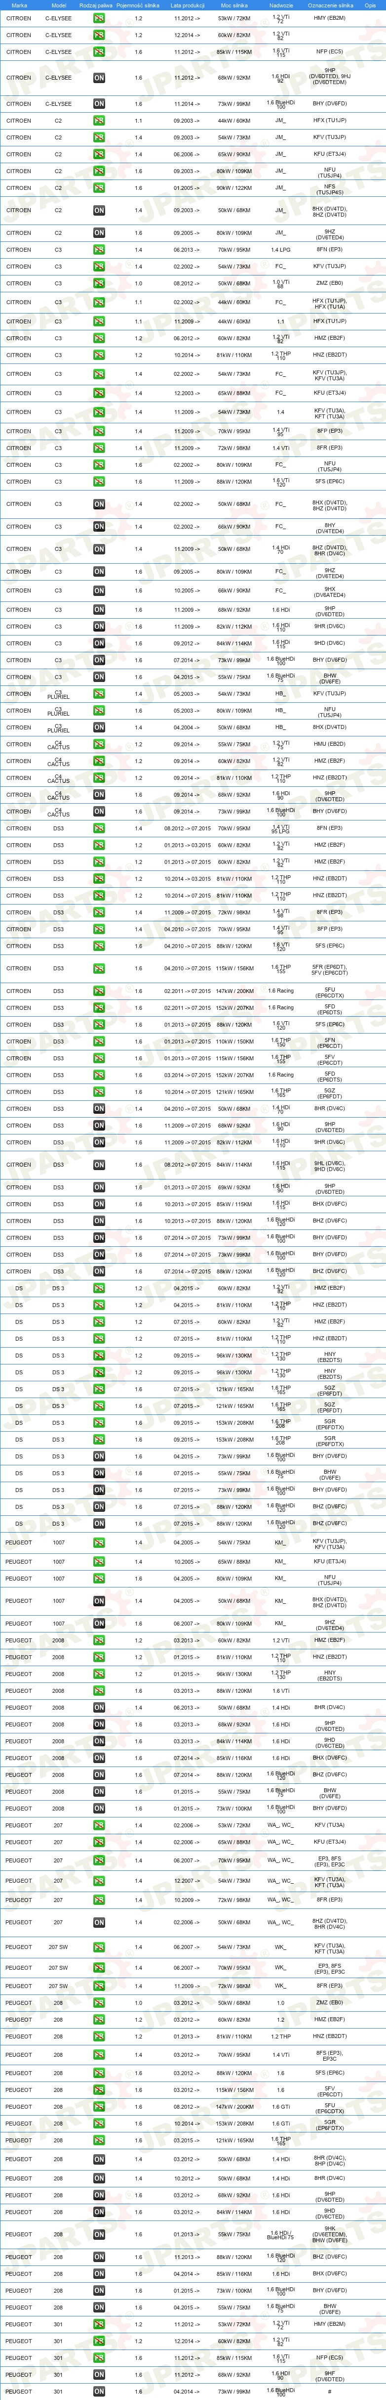Click the Nadwozie column header
The height and width of the screenshot is (2400, 386).
[x=281, y=4]
